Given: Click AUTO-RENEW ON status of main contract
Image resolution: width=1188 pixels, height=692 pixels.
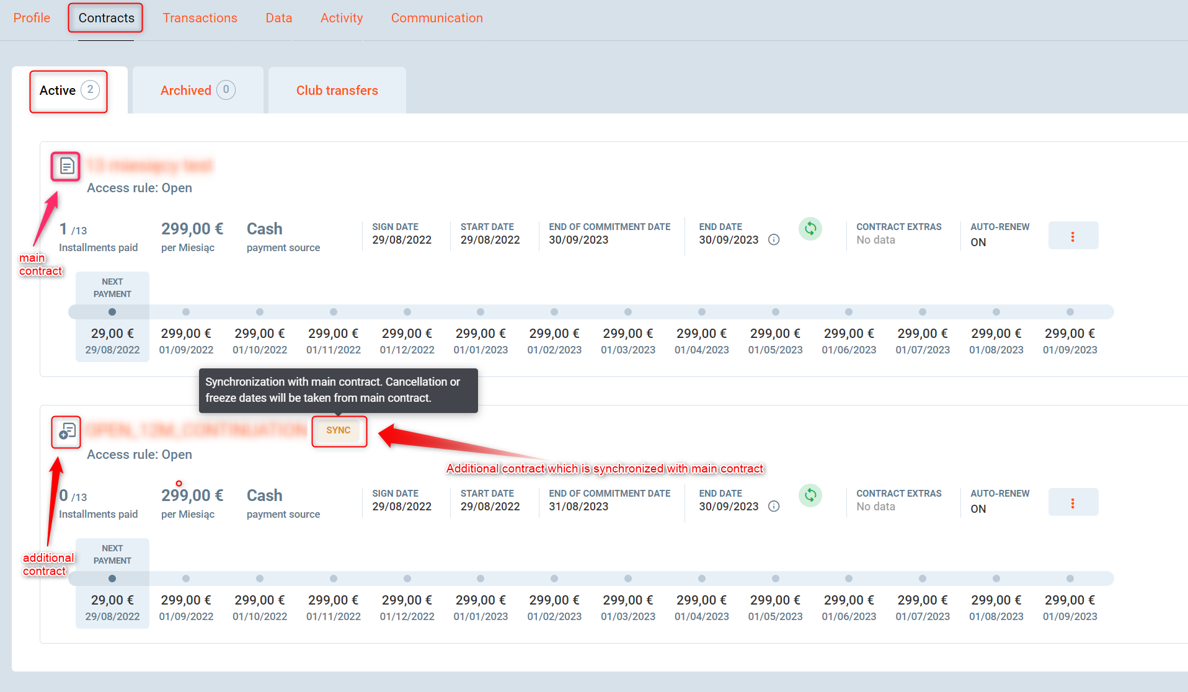Looking at the screenshot, I should 978,242.
